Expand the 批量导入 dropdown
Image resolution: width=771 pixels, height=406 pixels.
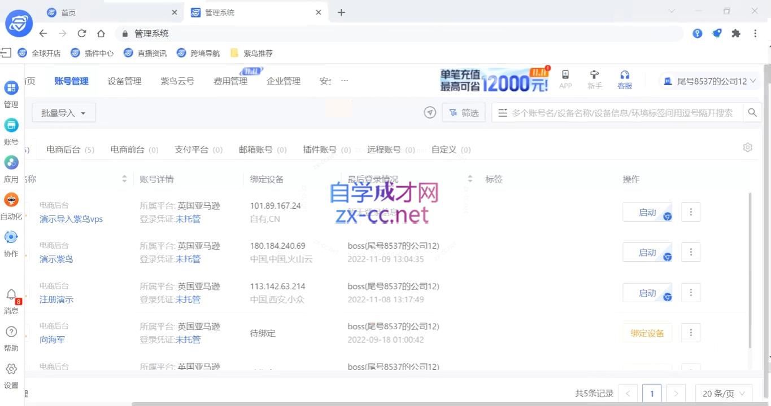64,113
